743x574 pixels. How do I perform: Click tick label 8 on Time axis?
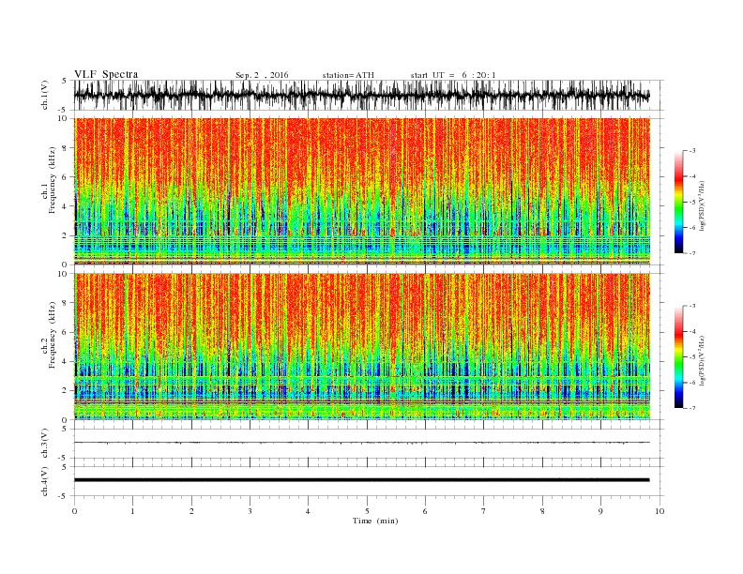click(x=542, y=511)
